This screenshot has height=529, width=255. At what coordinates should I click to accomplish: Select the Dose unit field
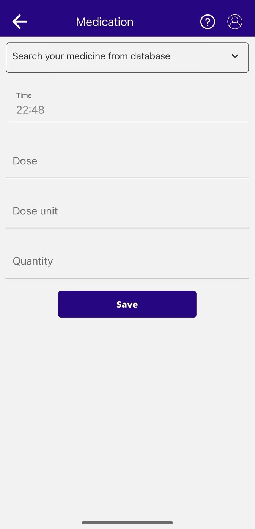[x=127, y=211]
